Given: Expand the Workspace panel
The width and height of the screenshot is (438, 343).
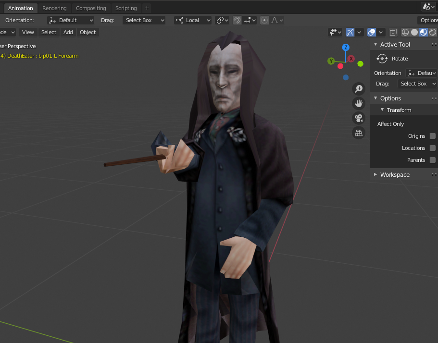Looking at the screenshot, I should pos(395,175).
